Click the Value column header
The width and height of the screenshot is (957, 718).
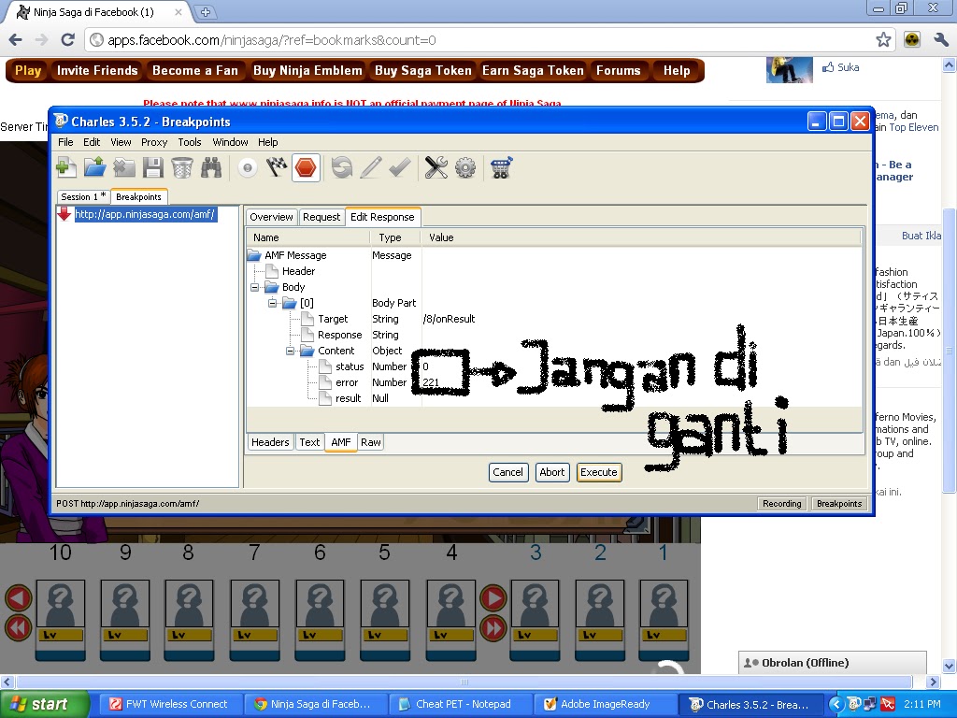coord(641,237)
